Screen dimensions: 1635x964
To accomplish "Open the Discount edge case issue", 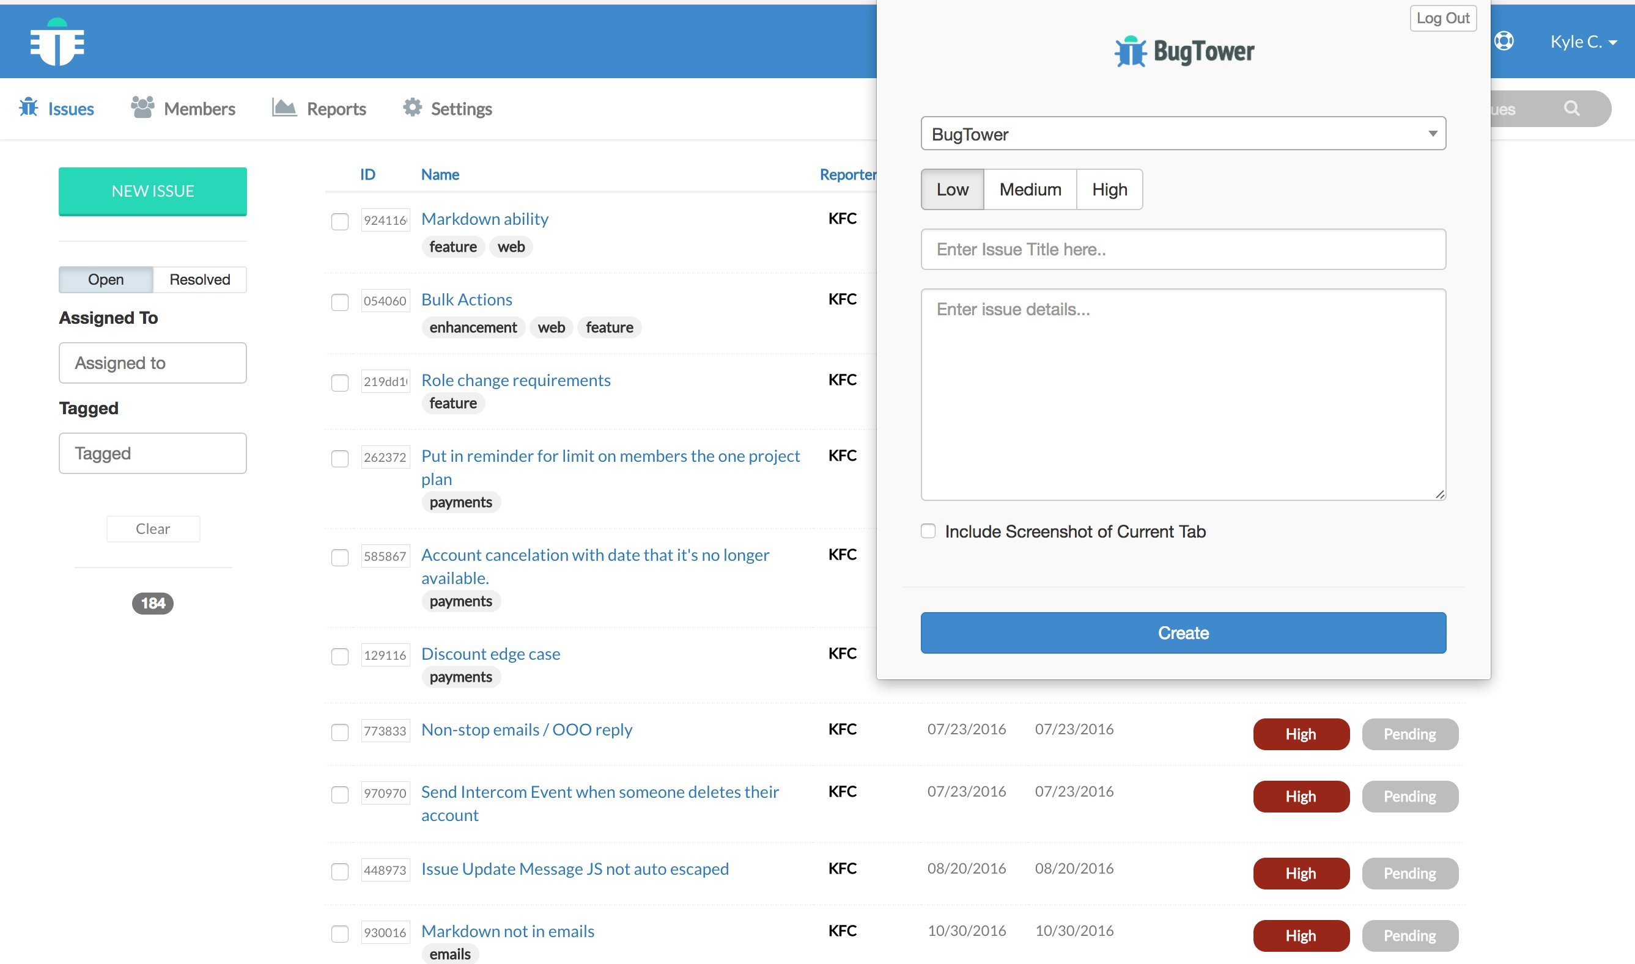I will click(x=490, y=654).
